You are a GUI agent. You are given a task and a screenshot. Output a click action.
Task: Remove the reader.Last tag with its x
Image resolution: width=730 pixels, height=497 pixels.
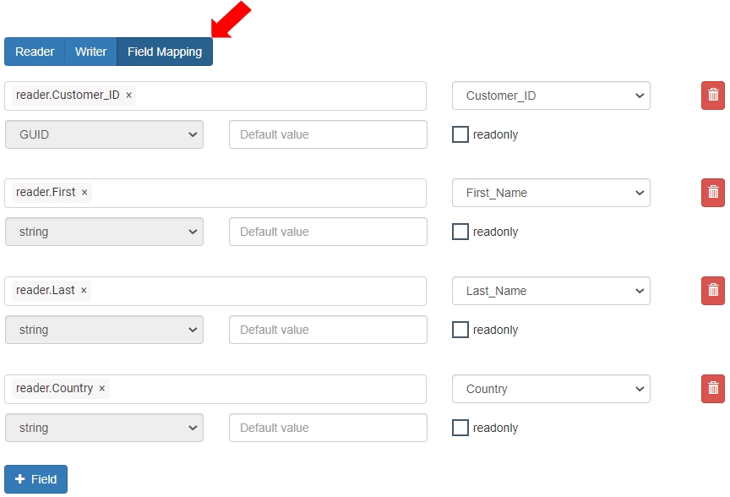click(x=84, y=291)
